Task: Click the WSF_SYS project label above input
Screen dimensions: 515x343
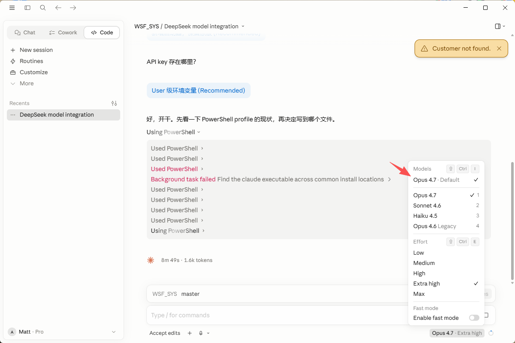Action: pos(164,294)
